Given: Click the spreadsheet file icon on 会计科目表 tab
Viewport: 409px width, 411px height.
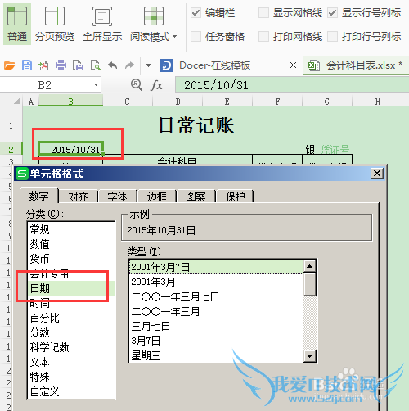Looking at the screenshot, I should (x=313, y=65).
